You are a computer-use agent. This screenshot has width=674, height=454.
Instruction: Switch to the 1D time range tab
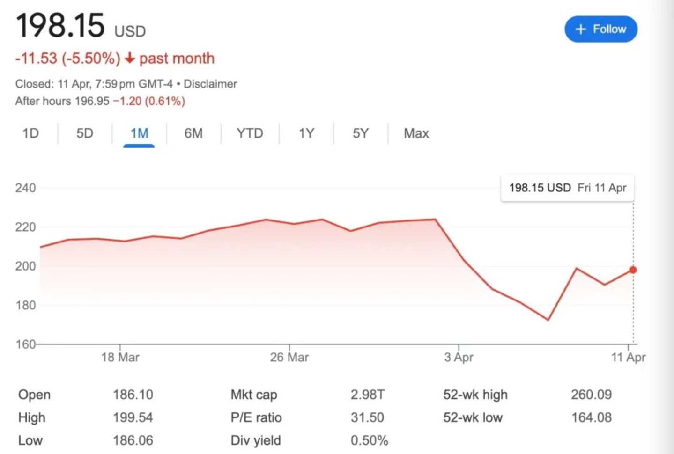click(30, 133)
